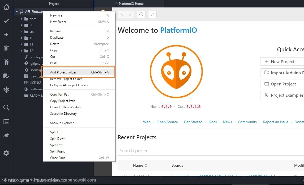Choose Show in Explorer menu entry
The width and height of the screenshot is (304, 185).
[79, 123]
